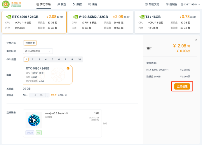
Task: Open the 控制台 console
Action: [x=171, y=4]
